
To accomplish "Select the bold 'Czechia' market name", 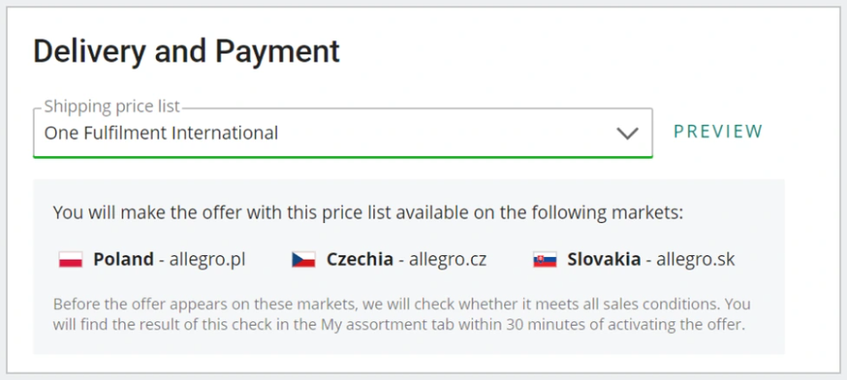I will click(x=360, y=260).
